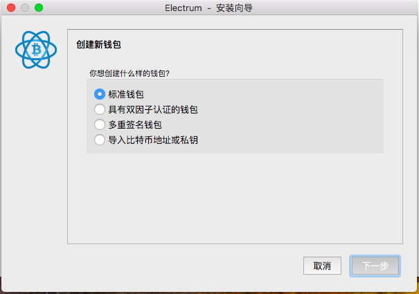419x294 pixels.
Task: Click the green zoom window button
Action: point(39,8)
